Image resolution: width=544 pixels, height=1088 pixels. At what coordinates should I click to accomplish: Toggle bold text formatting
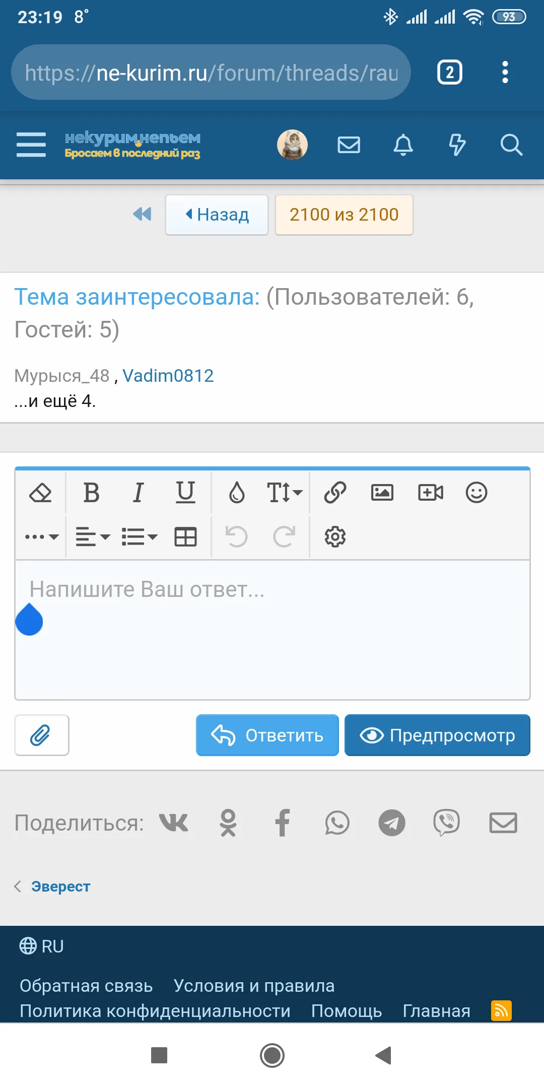[x=91, y=493]
